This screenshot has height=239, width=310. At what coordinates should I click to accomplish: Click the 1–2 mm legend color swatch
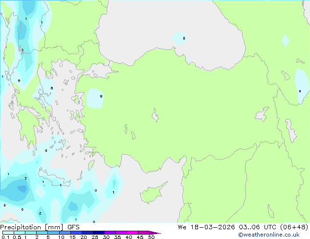31,233
